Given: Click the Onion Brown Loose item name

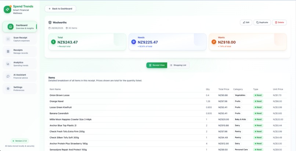Looking at the screenshot, I should pyautogui.click(x=59, y=95).
